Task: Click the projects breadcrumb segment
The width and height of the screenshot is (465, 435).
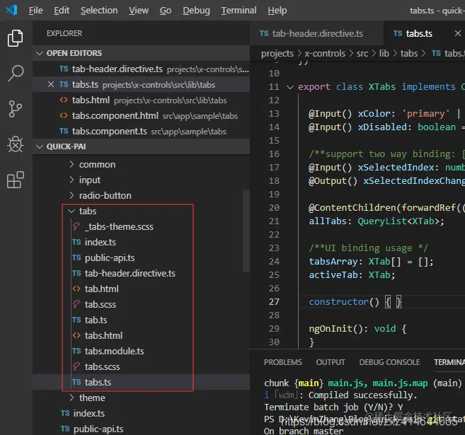Action: (x=277, y=54)
